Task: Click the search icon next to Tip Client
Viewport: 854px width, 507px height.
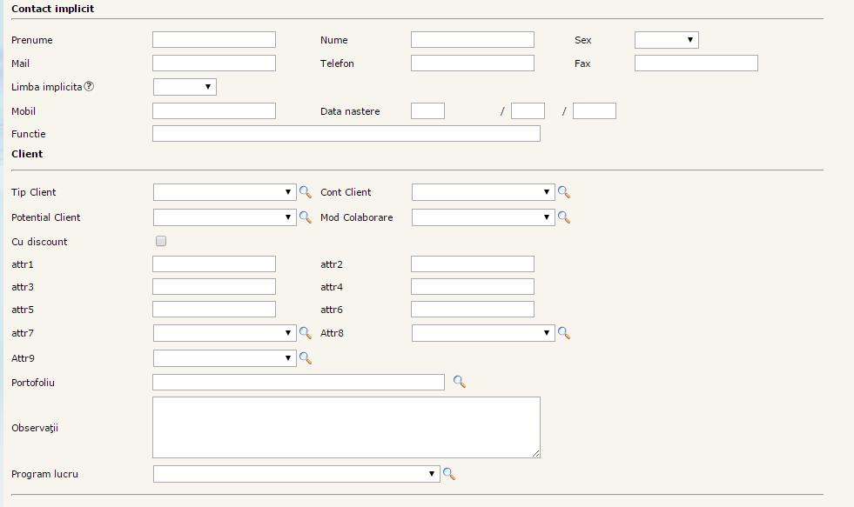Action: [305, 192]
